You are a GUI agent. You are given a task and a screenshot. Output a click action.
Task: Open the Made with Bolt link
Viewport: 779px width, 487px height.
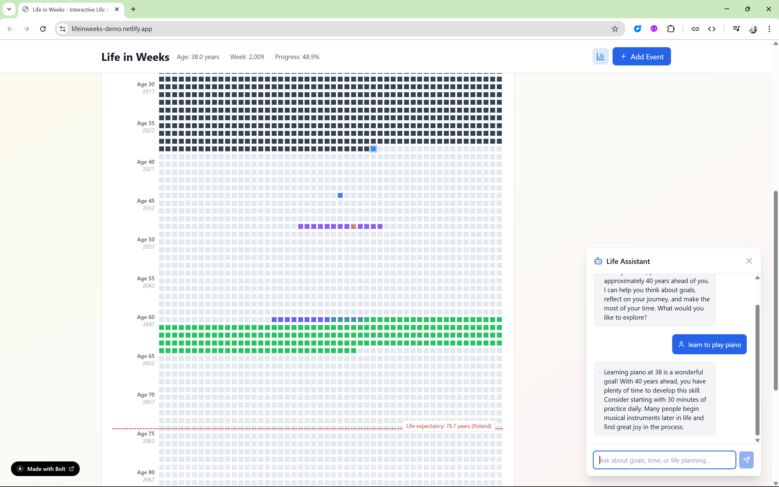pos(45,469)
